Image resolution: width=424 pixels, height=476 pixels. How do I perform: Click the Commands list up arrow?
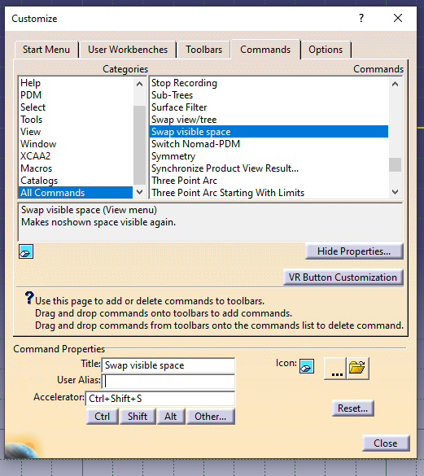[396, 84]
